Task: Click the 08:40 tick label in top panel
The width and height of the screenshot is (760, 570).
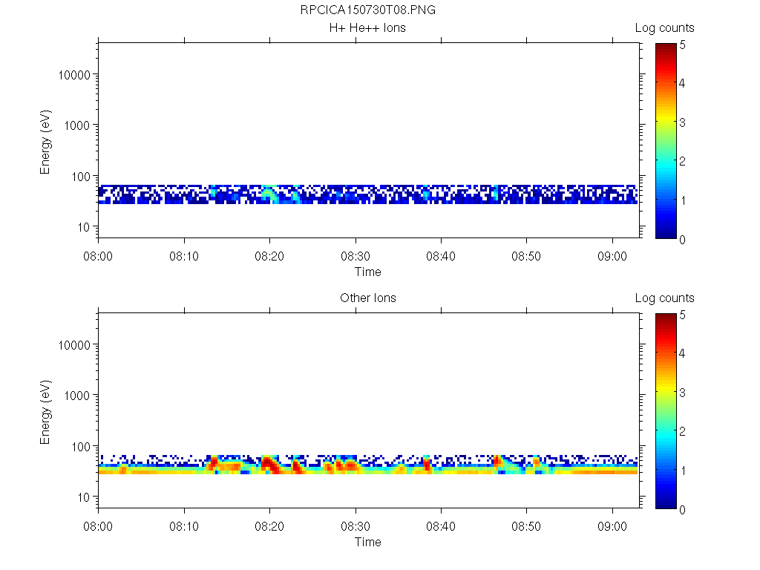Action: coord(441,256)
